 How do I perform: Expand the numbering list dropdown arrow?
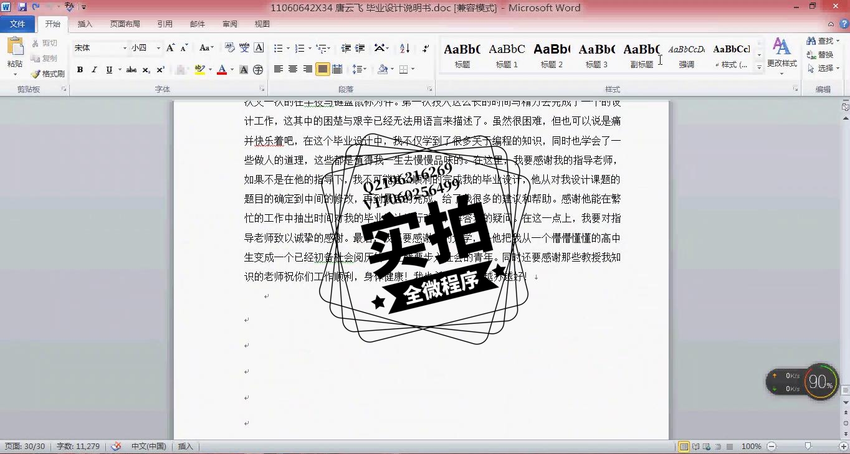pyautogui.click(x=310, y=48)
